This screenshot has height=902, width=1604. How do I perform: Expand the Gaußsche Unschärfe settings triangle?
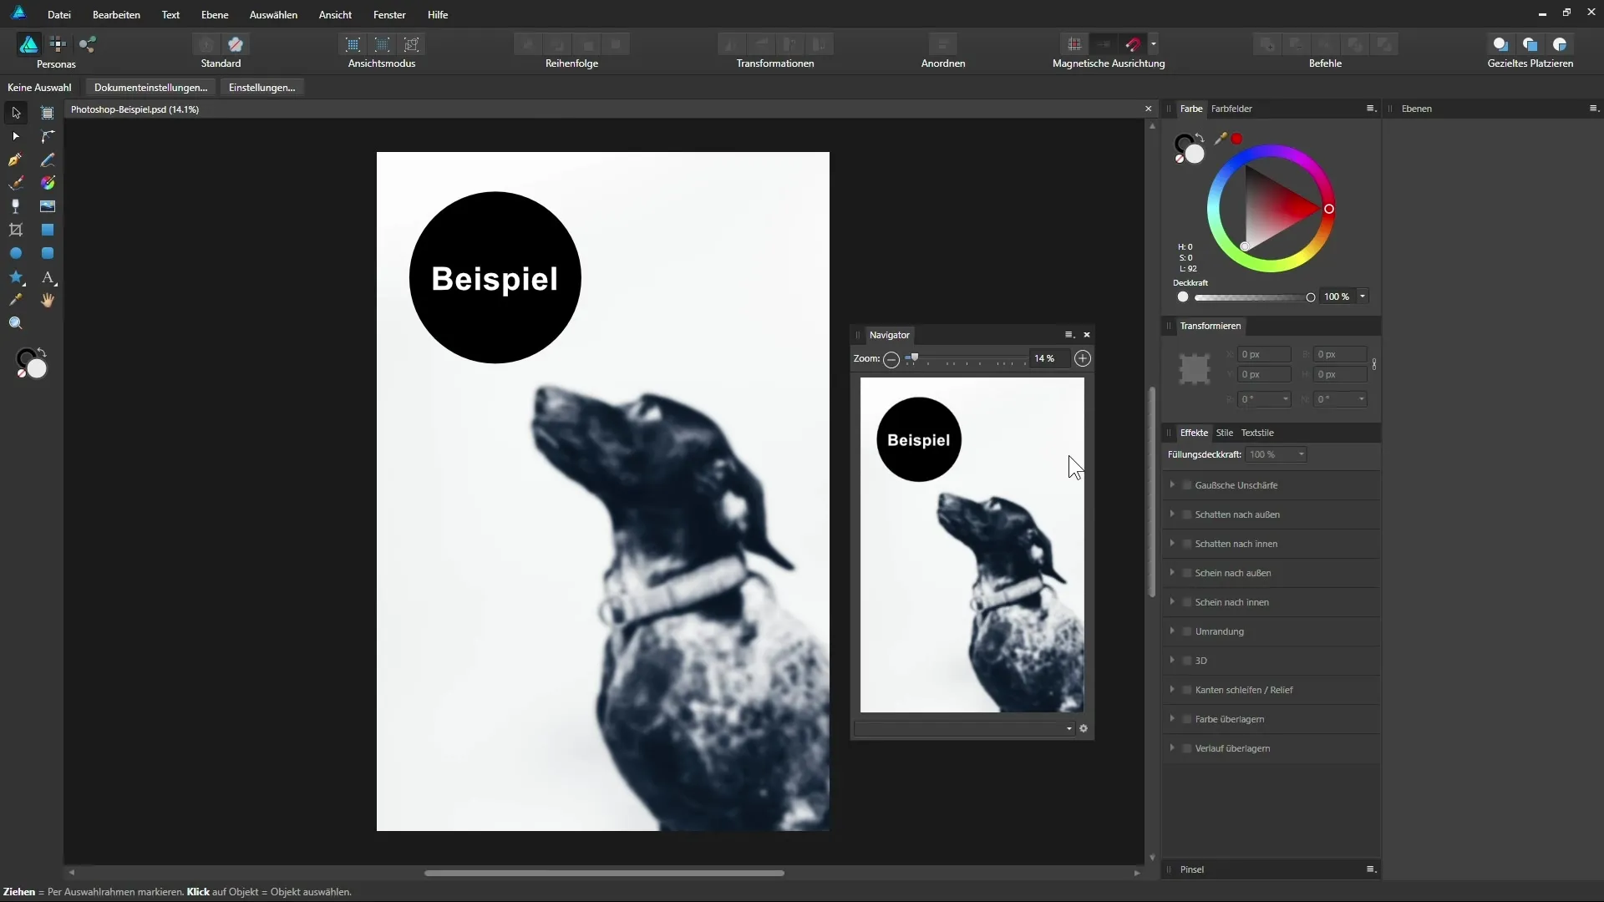click(x=1172, y=484)
